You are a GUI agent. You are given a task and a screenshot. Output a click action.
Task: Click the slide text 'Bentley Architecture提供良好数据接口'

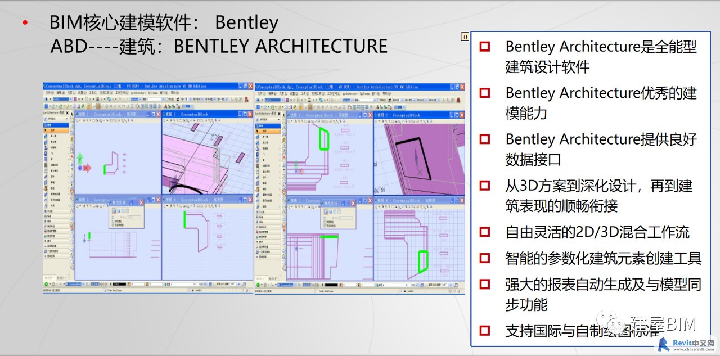point(601,148)
